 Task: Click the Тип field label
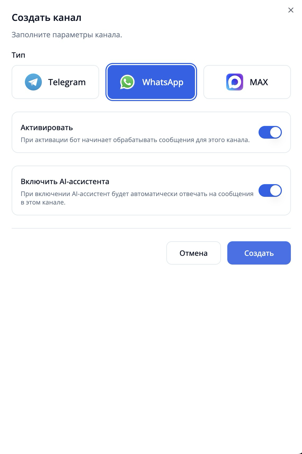click(x=18, y=55)
